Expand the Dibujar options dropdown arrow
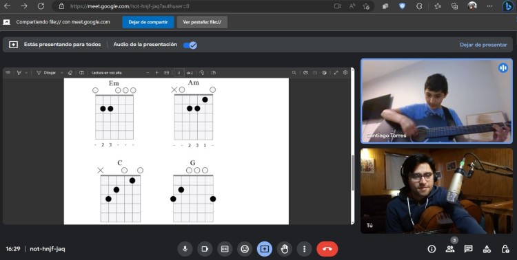 point(61,73)
